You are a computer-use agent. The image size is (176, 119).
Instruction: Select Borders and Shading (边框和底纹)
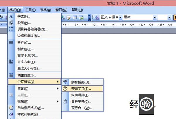pyautogui.click(x=35, y=36)
